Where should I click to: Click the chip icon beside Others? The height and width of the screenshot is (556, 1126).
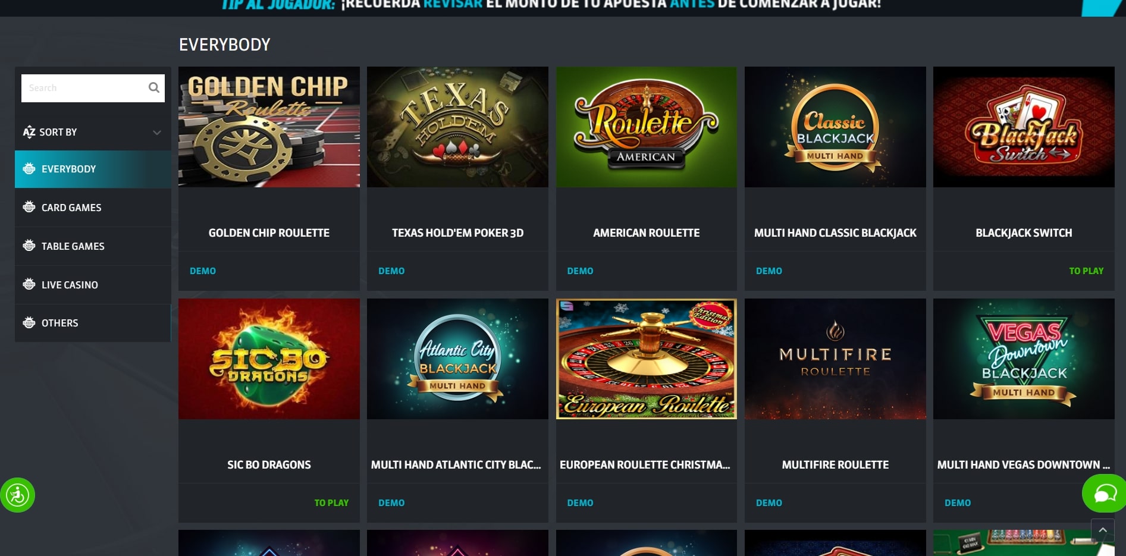[29, 323]
